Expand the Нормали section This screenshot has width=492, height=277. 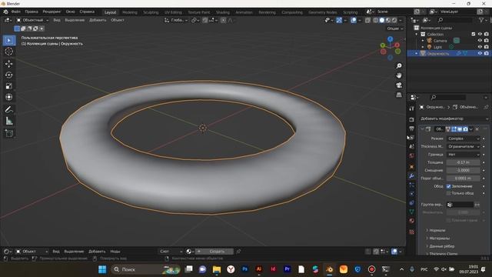click(437, 230)
